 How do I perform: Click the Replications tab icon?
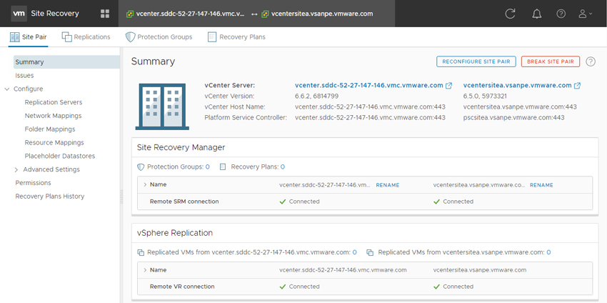66,37
